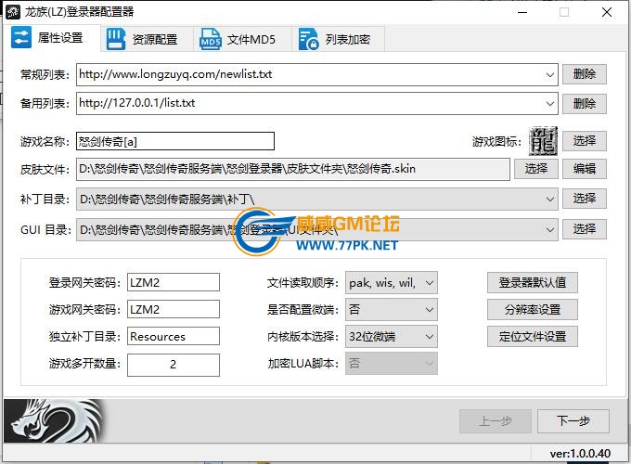Click the 登录网关密码 field
Viewport: 631px width, 464px height.
click(x=174, y=282)
